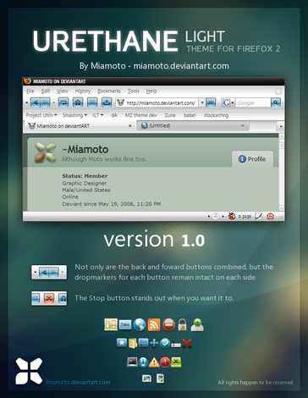Viewport: 308px width, 398px height.
Task: Click the pencil icon in the status bar
Action: pyautogui.click(x=258, y=217)
